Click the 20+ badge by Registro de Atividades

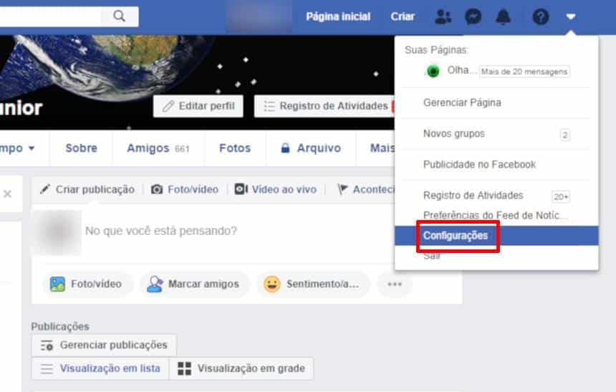561,196
